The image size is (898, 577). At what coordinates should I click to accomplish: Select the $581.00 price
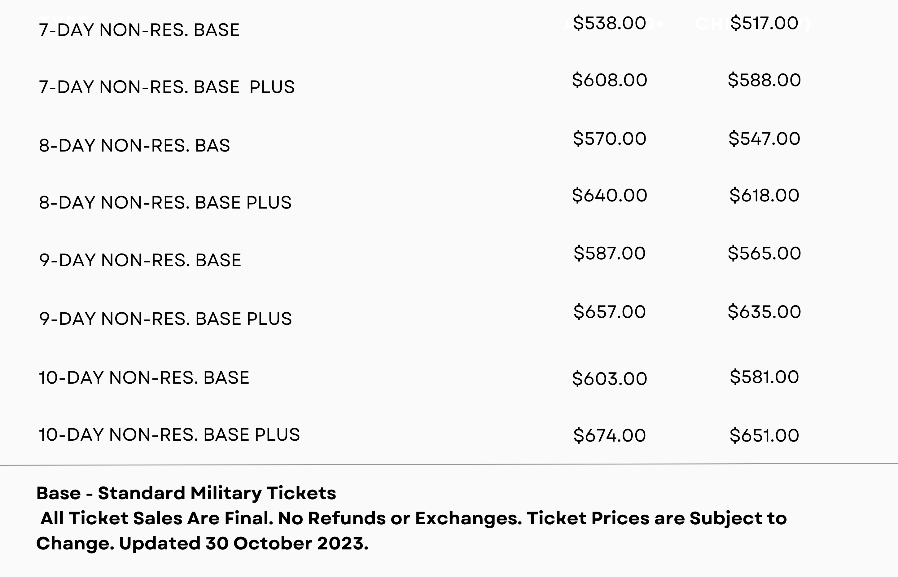tap(764, 377)
